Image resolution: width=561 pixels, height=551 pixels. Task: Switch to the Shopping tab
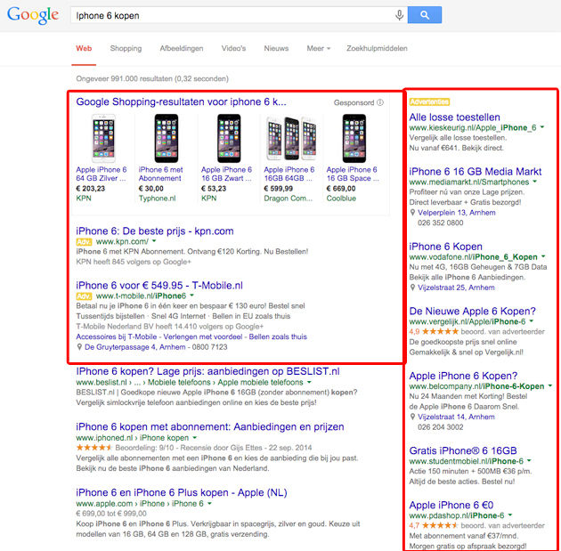[x=126, y=49]
